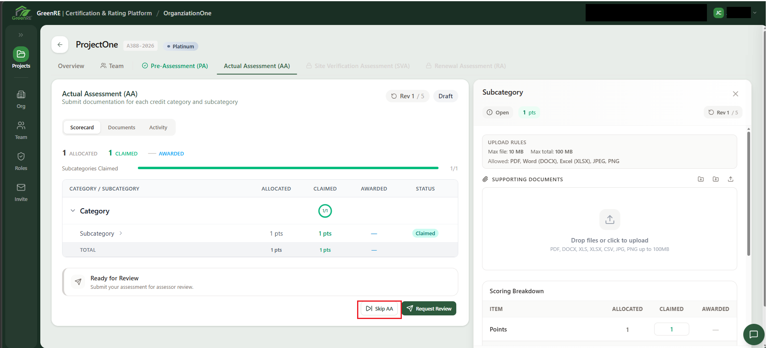Screen dimensions: 767x348
Task: Collapse the Category row chevron
Action: point(73,211)
